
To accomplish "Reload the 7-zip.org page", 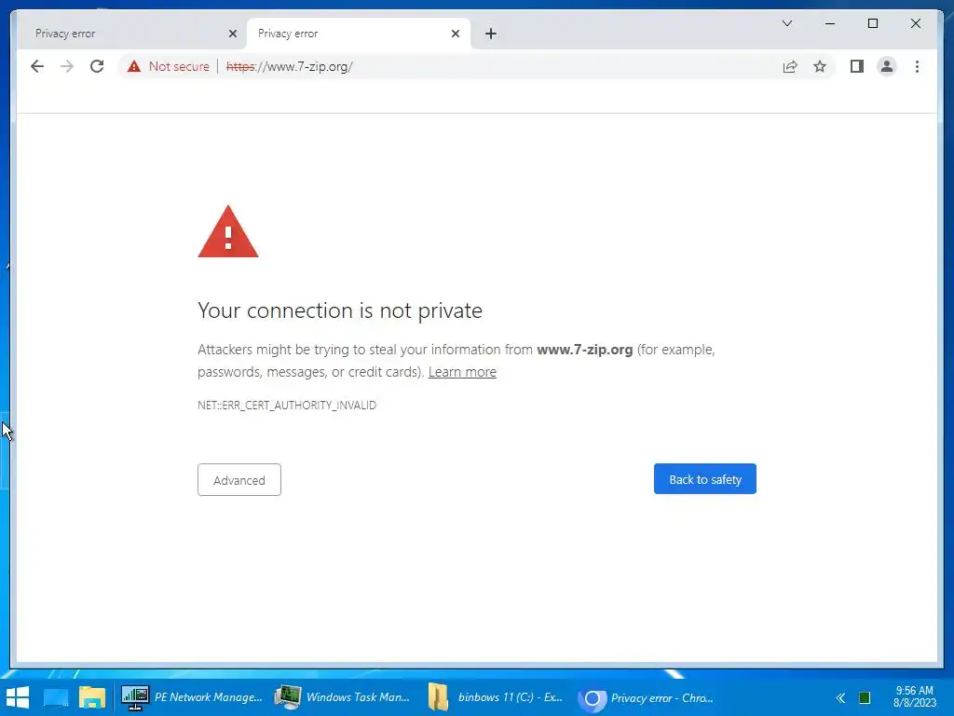I will pyautogui.click(x=97, y=66).
